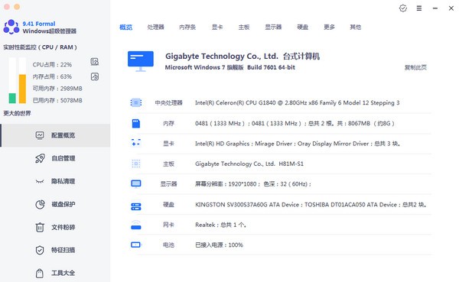This screenshot has width=459, height=282.
Task: Click the KINGSTON SV300S37A60G disk text
Action: 311,205
